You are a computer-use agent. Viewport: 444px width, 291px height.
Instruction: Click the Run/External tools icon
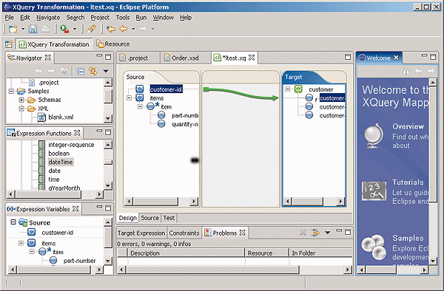pyautogui.click(x=64, y=29)
